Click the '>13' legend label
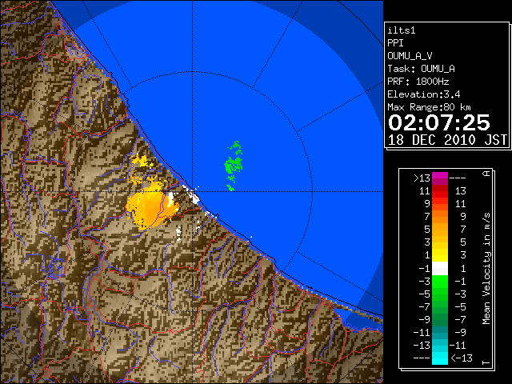The image size is (512, 384). click(x=422, y=178)
